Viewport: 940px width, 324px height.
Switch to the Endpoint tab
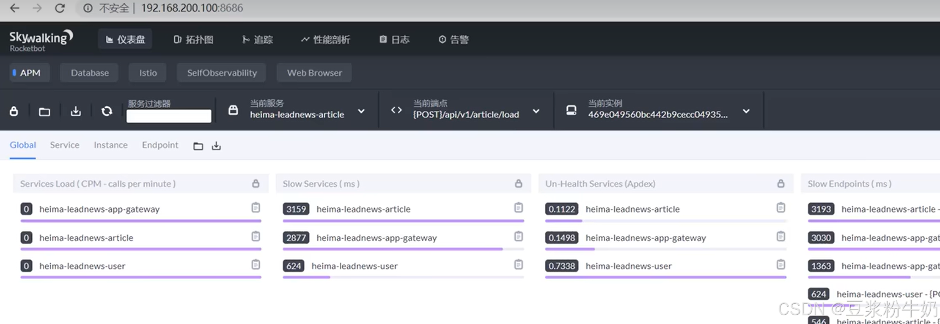[x=160, y=145]
